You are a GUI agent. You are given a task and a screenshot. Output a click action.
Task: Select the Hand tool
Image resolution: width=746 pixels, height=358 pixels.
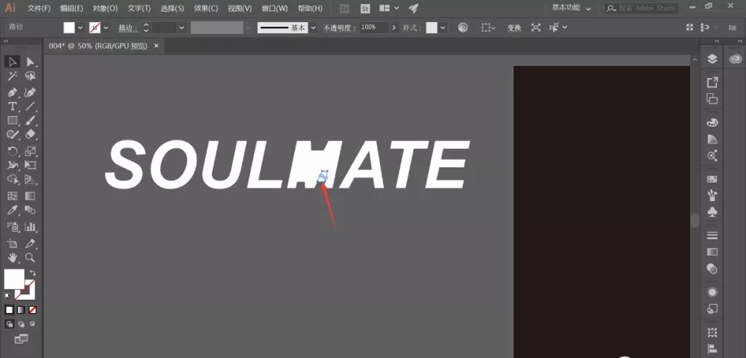[x=12, y=258]
